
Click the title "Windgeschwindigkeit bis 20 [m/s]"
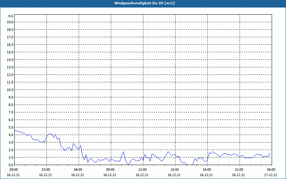tap(144, 3)
